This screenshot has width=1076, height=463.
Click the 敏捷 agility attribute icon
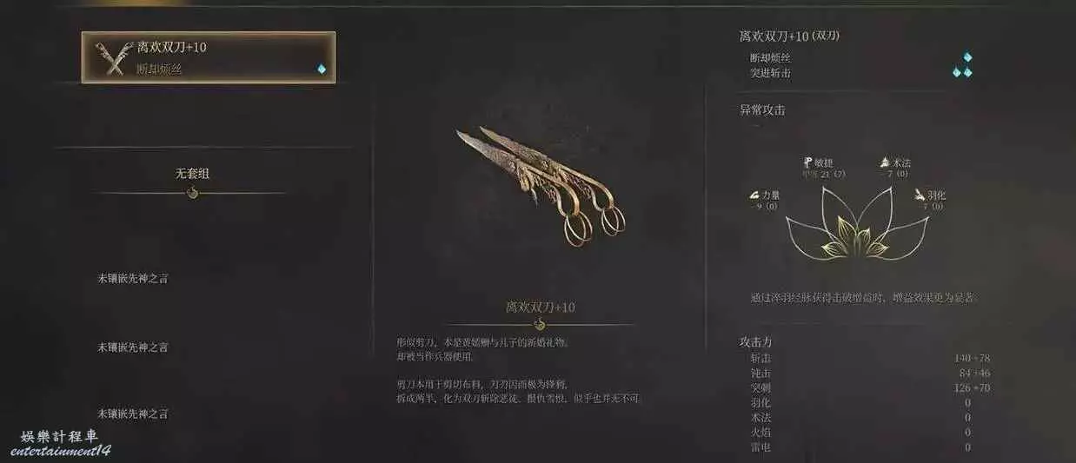point(807,162)
